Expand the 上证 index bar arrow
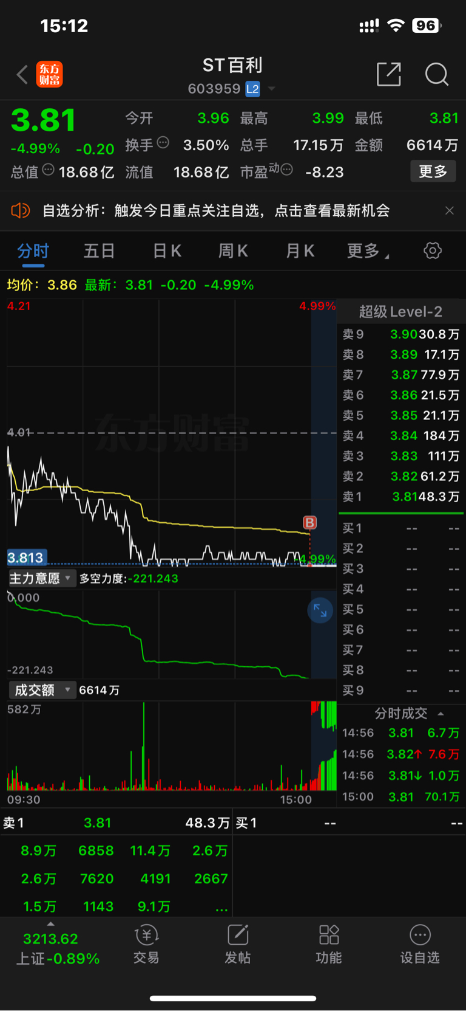 [x=50, y=923]
